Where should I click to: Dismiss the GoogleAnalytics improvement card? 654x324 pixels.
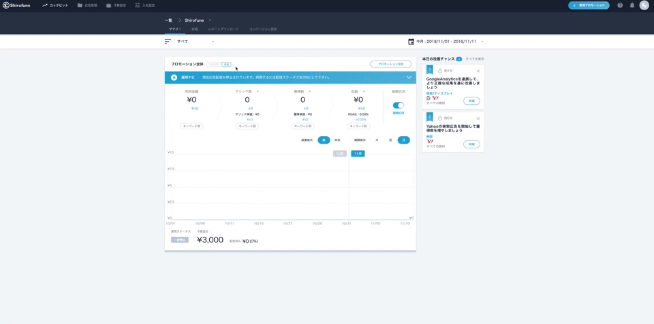478,71
